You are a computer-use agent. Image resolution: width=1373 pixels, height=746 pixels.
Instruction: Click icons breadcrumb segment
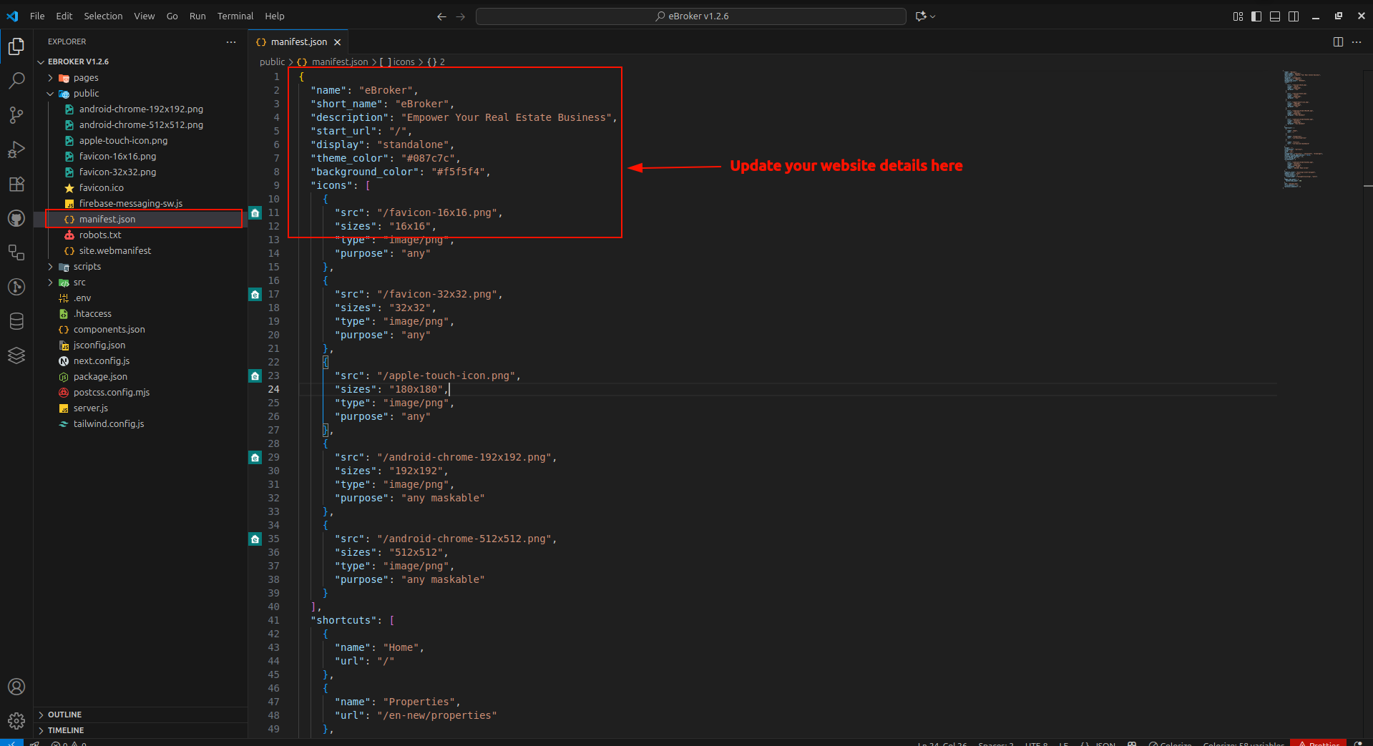point(404,62)
